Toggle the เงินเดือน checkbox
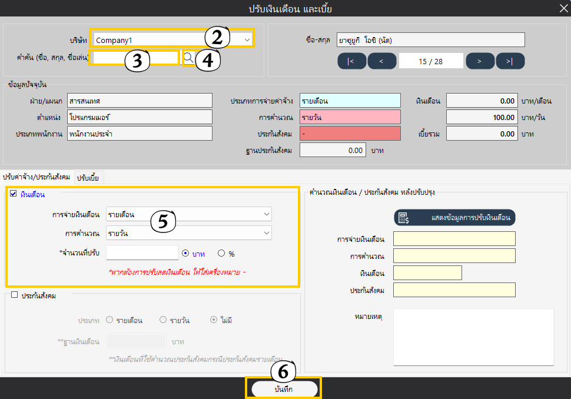The width and height of the screenshot is (571, 399). click(14, 194)
